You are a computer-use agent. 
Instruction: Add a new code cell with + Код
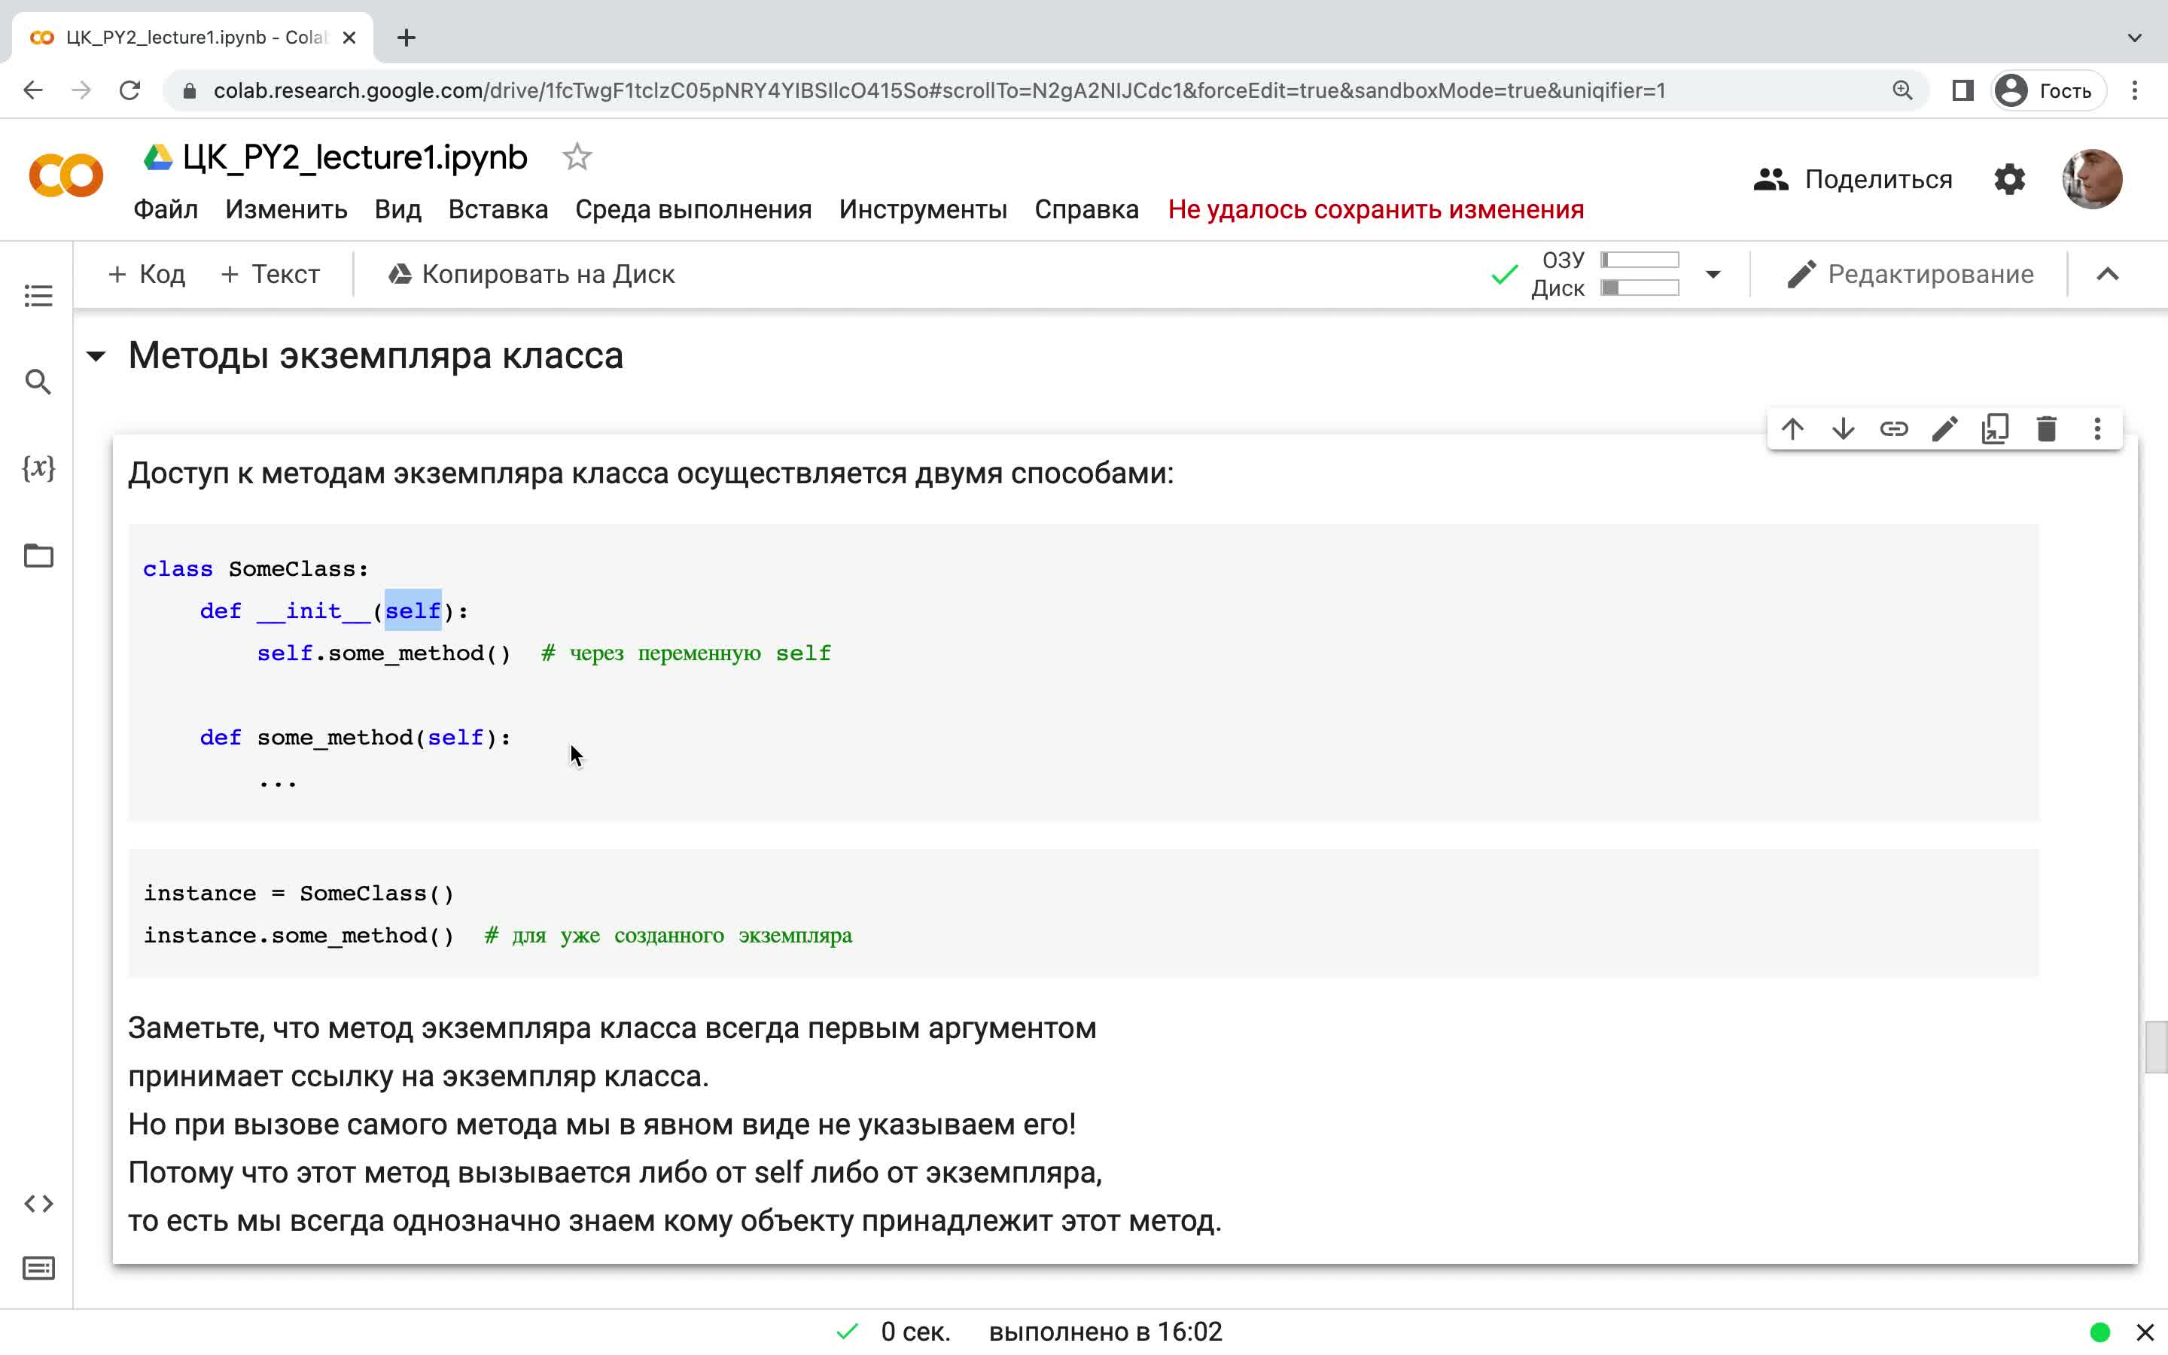click(x=146, y=274)
